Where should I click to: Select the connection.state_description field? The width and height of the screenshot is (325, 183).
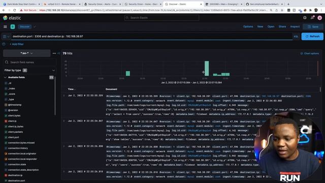(x=23, y=170)
